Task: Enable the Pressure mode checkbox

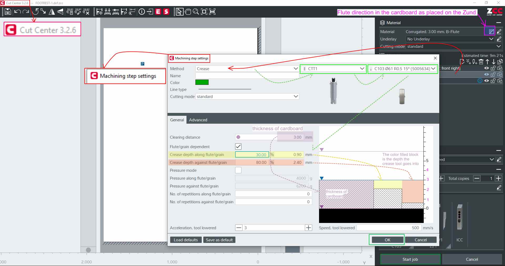Action: click(x=238, y=170)
